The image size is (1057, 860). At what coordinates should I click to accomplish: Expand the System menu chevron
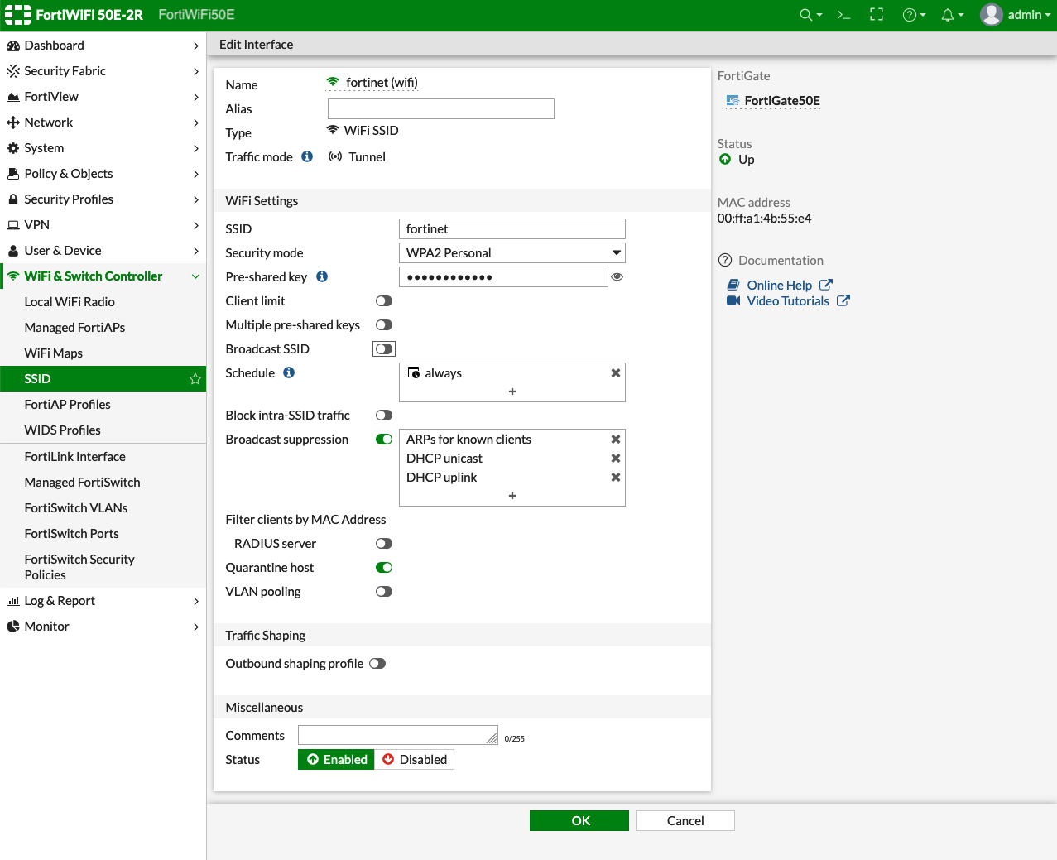coord(196,148)
